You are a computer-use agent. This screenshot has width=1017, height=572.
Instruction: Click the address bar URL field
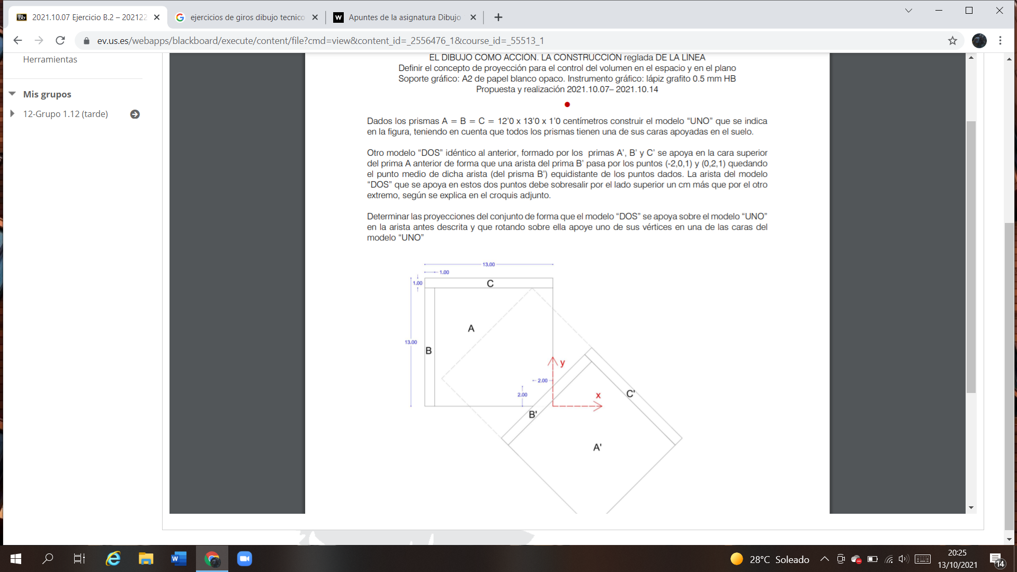pyautogui.click(x=519, y=41)
